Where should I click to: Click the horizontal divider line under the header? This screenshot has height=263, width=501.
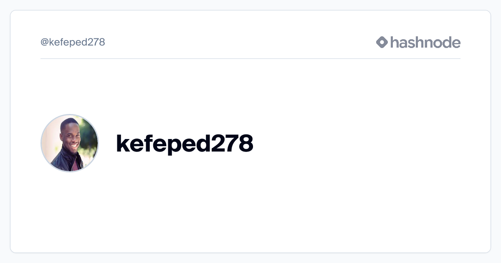click(250, 58)
